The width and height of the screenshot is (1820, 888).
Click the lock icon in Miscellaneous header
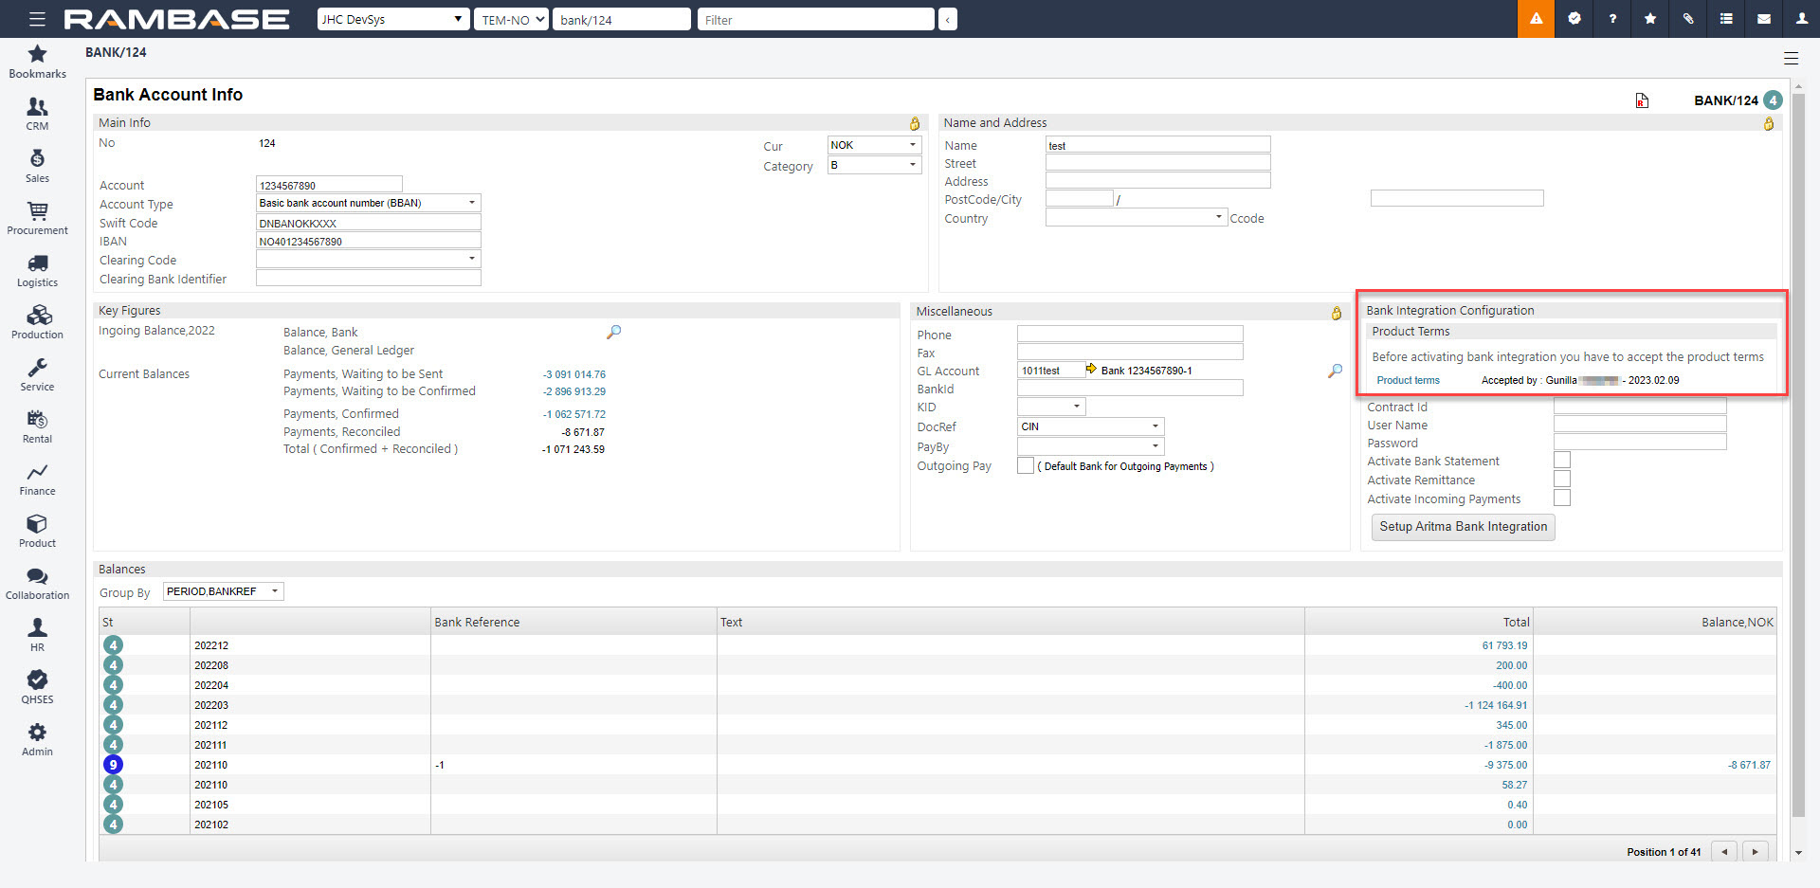1337,313
